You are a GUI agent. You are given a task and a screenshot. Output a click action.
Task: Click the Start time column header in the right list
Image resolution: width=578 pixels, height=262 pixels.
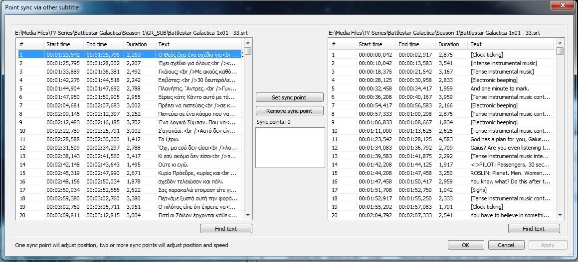376,44
